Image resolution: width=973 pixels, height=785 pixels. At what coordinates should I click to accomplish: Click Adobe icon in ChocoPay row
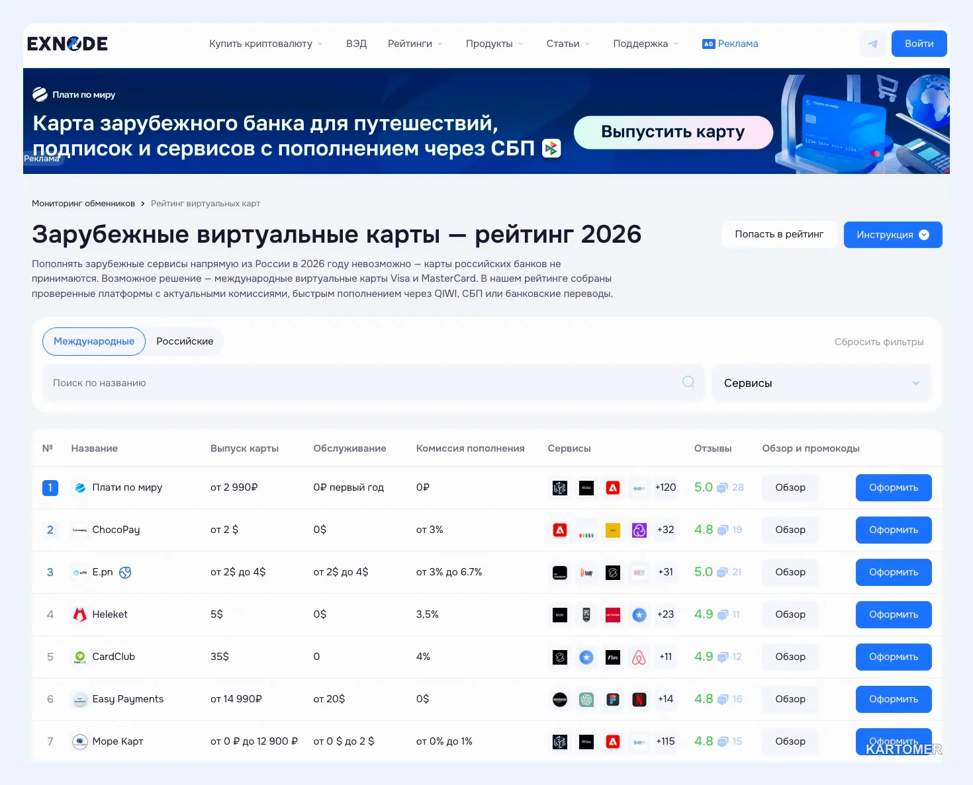coord(560,530)
